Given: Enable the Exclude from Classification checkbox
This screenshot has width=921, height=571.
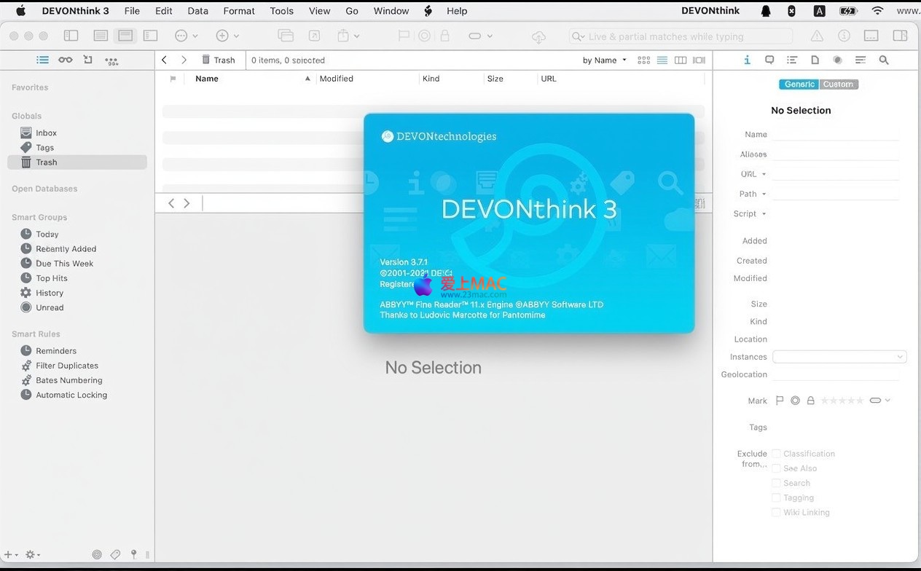Looking at the screenshot, I should click(x=777, y=454).
